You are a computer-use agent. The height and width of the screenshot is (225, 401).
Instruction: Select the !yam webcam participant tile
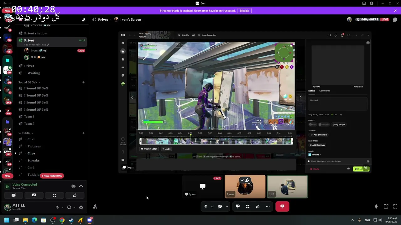245,187
